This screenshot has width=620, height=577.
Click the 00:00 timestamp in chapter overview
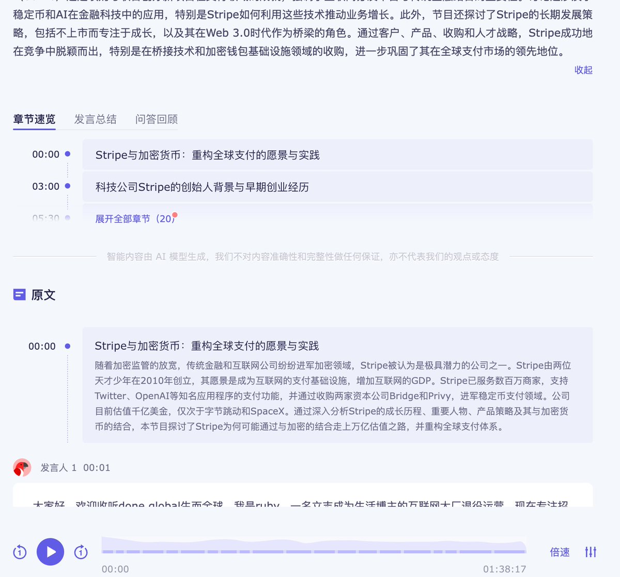(46, 154)
